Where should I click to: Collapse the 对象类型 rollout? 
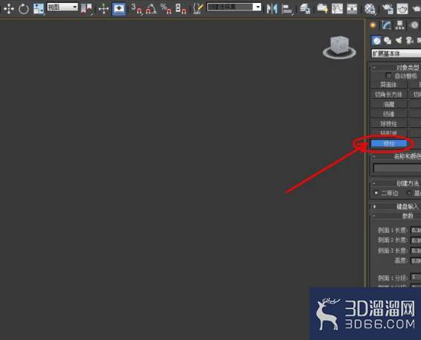click(395, 68)
